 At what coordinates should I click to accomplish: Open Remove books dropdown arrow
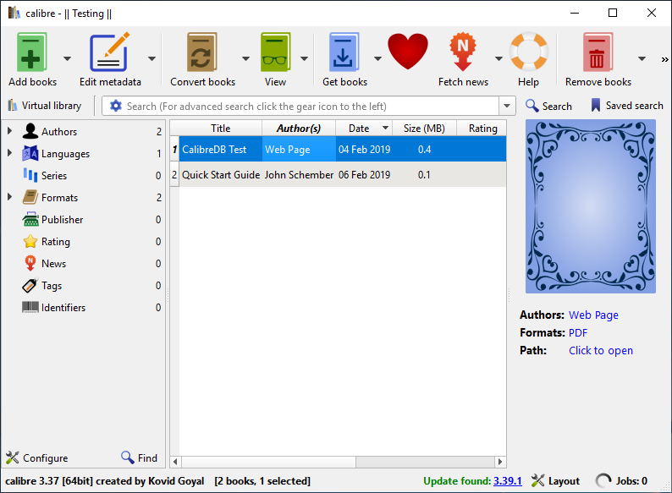(642, 58)
